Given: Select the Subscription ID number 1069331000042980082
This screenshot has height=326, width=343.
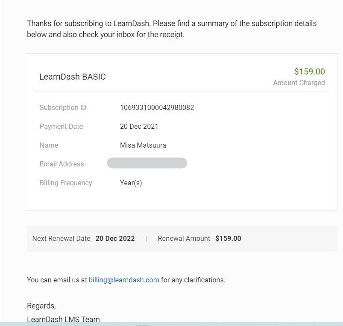Looking at the screenshot, I should [x=157, y=107].
